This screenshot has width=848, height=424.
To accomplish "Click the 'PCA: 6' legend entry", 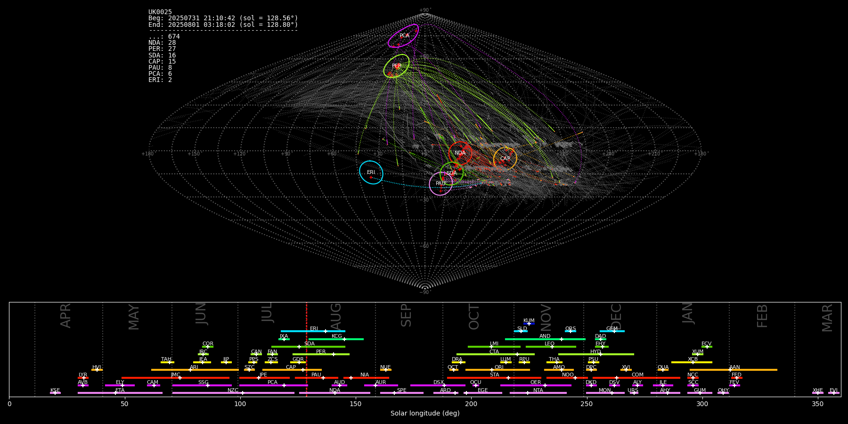I will click(x=160, y=73).
